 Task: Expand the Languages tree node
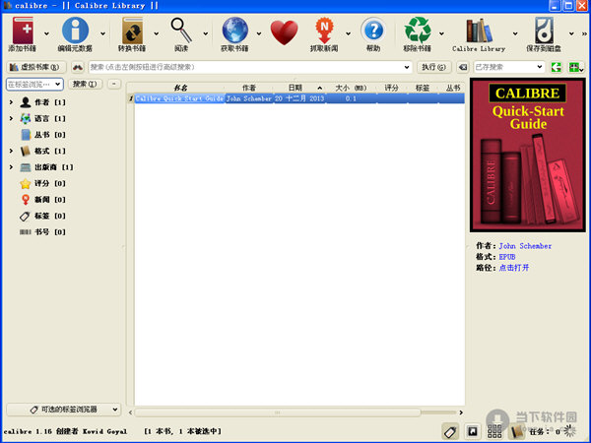click(x=11, y=118)
